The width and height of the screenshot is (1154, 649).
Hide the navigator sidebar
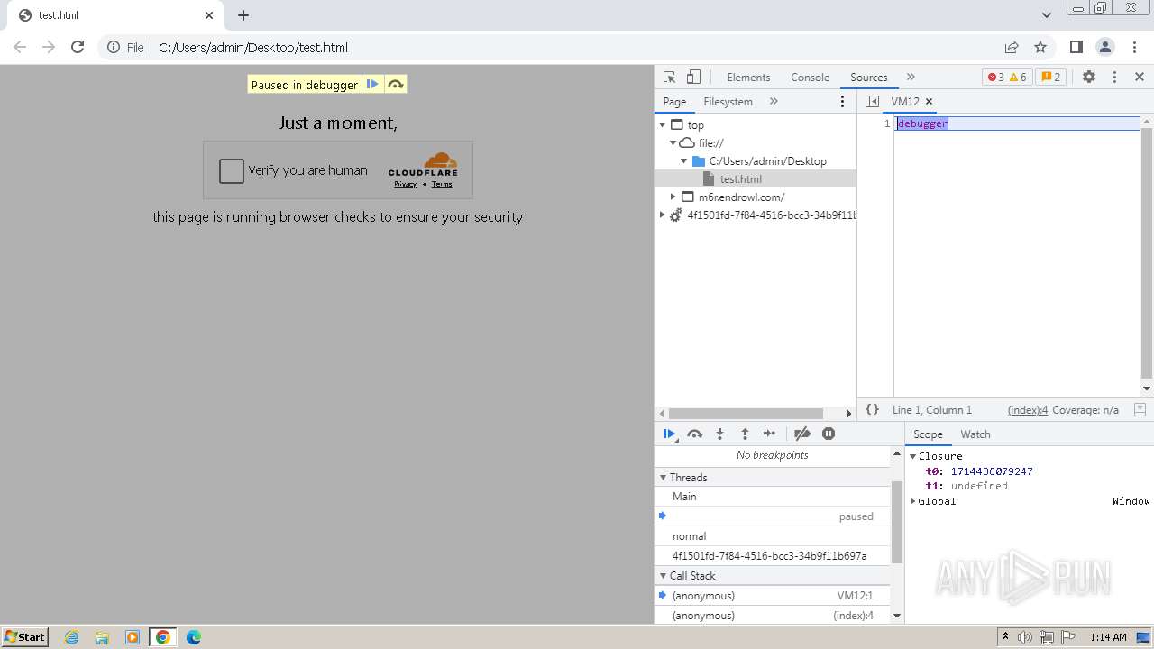[x=872, y=102]
